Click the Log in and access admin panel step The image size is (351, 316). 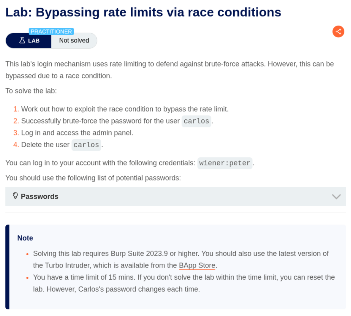point(77,133)
